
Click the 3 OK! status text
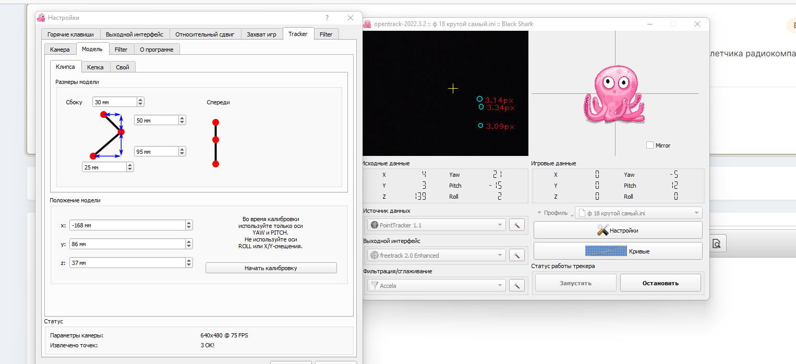[207, 345]
